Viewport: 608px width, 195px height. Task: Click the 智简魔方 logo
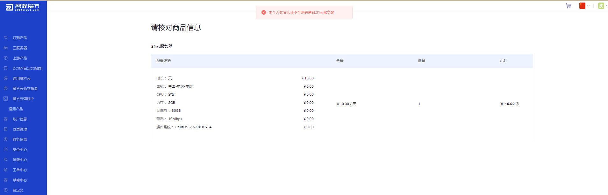point(23,7)
